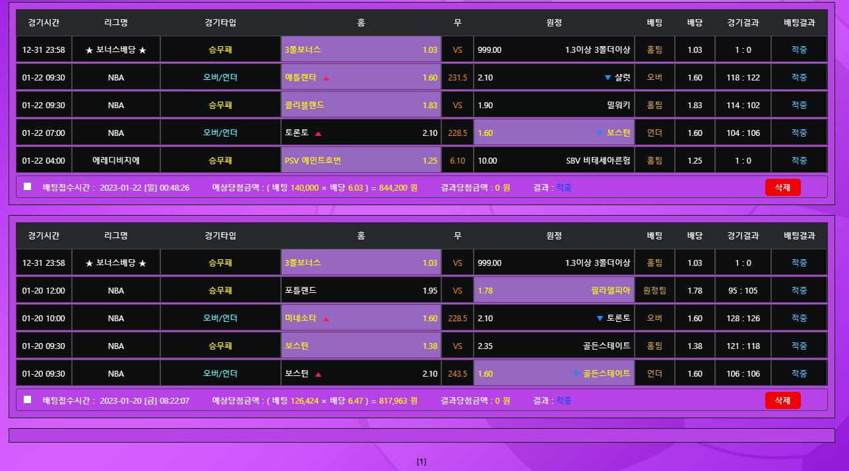This screenshot has height=471, width=849.
Task: Check the box for the 2023-01-22 bet slip
Action: [x=28, y=187]
